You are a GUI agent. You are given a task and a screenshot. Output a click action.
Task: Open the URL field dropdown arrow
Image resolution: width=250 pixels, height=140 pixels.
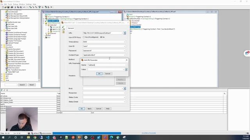122,33
